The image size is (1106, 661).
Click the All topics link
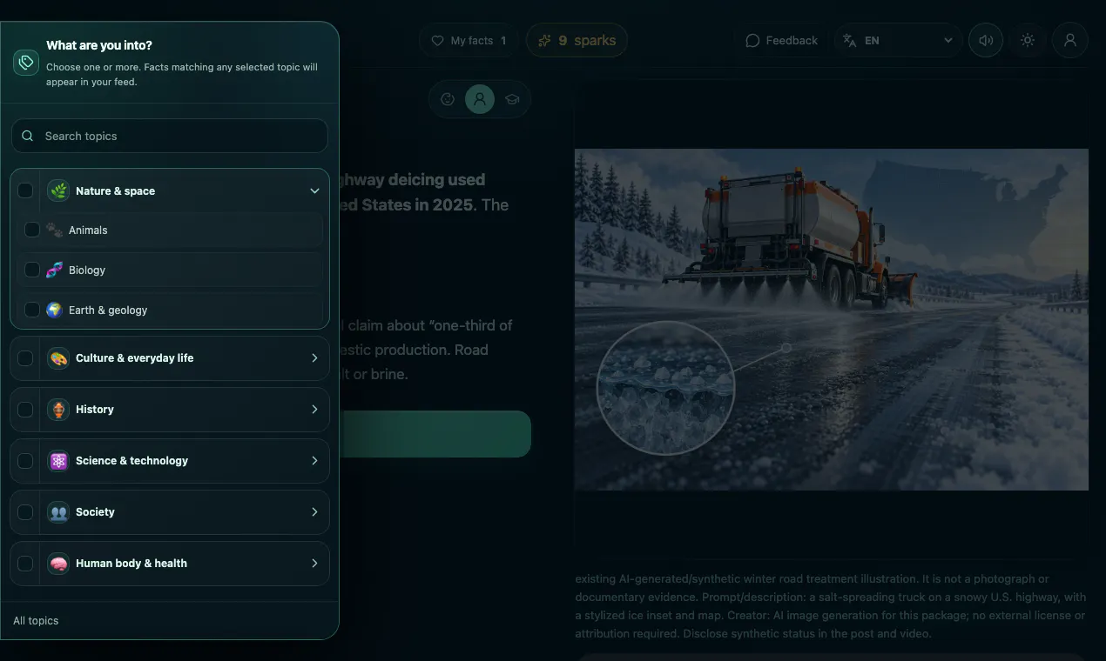pos(36,621)
